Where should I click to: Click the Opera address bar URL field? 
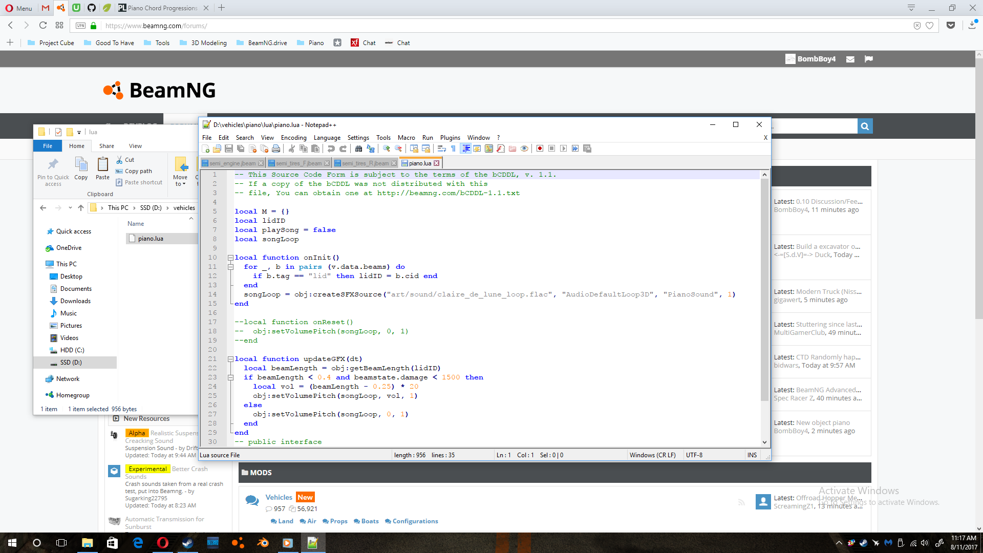coord(504,26)
